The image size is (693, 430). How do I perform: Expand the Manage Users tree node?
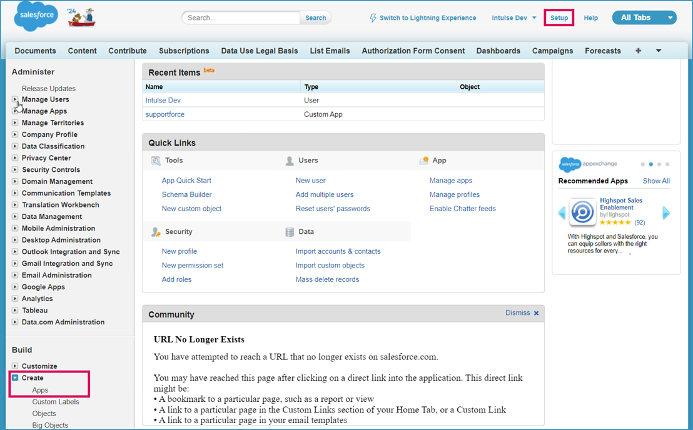pos(15,99)
